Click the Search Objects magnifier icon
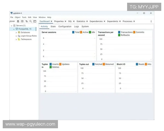164x131 pixels. click(31, 21)
